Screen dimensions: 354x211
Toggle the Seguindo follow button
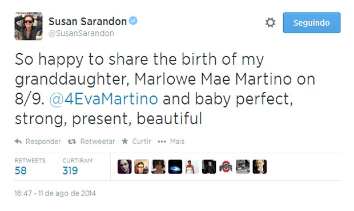point(312,23)
